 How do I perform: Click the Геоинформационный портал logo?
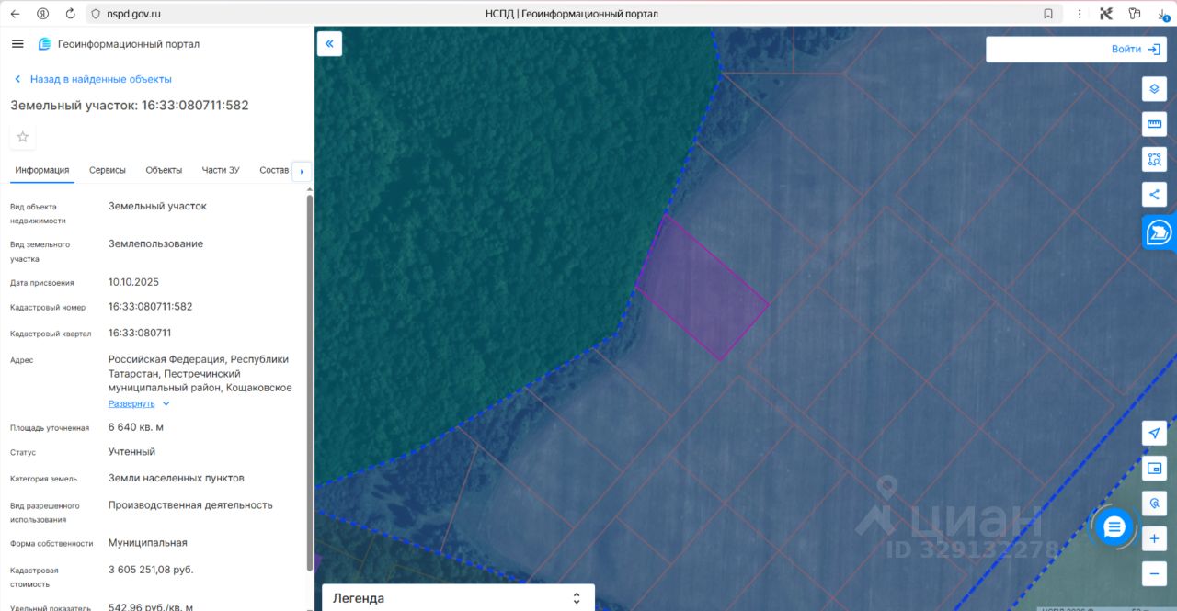119,44
